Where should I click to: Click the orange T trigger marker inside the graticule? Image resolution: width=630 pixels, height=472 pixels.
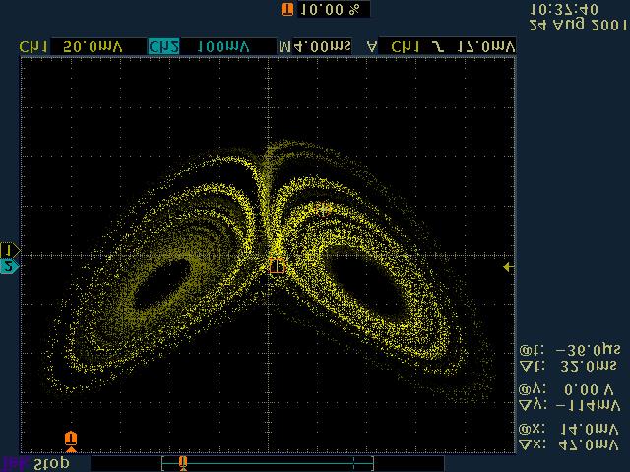click(71, 442)
